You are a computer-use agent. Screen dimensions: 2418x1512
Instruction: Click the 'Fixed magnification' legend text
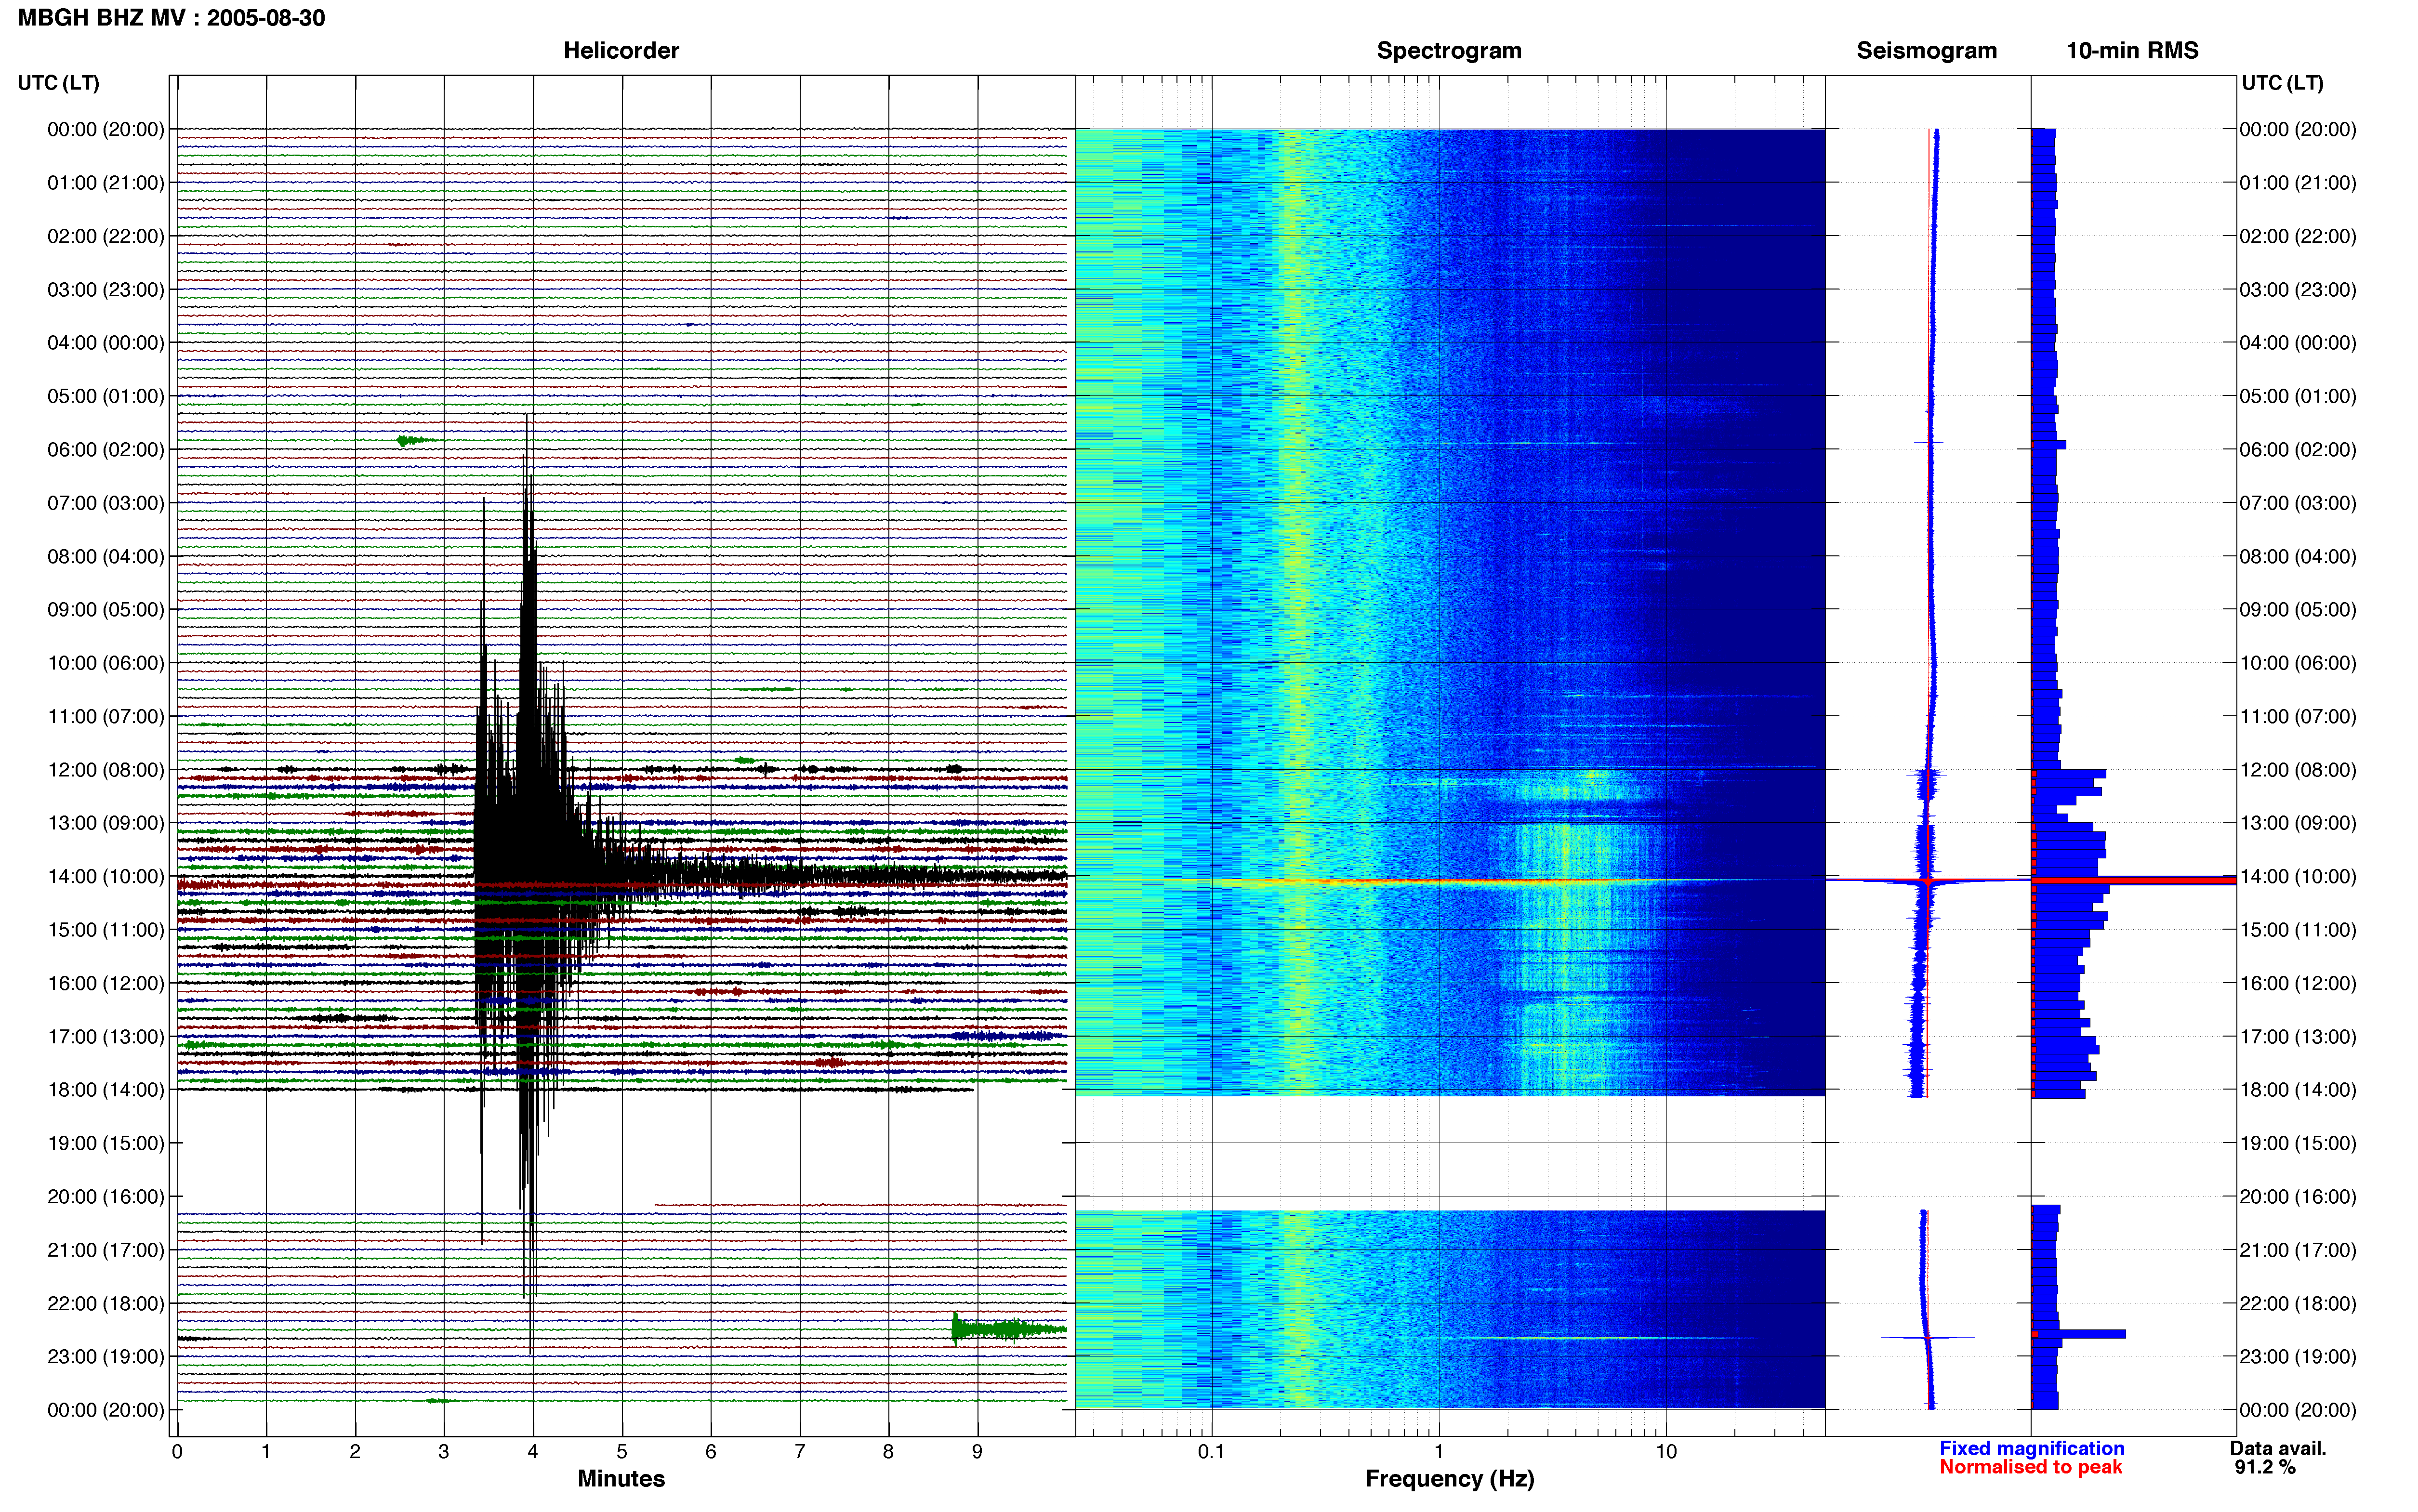tap(2031, 1448)
